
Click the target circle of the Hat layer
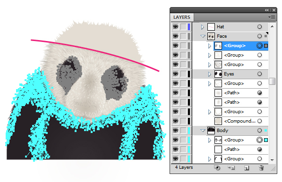pos(259,27)
